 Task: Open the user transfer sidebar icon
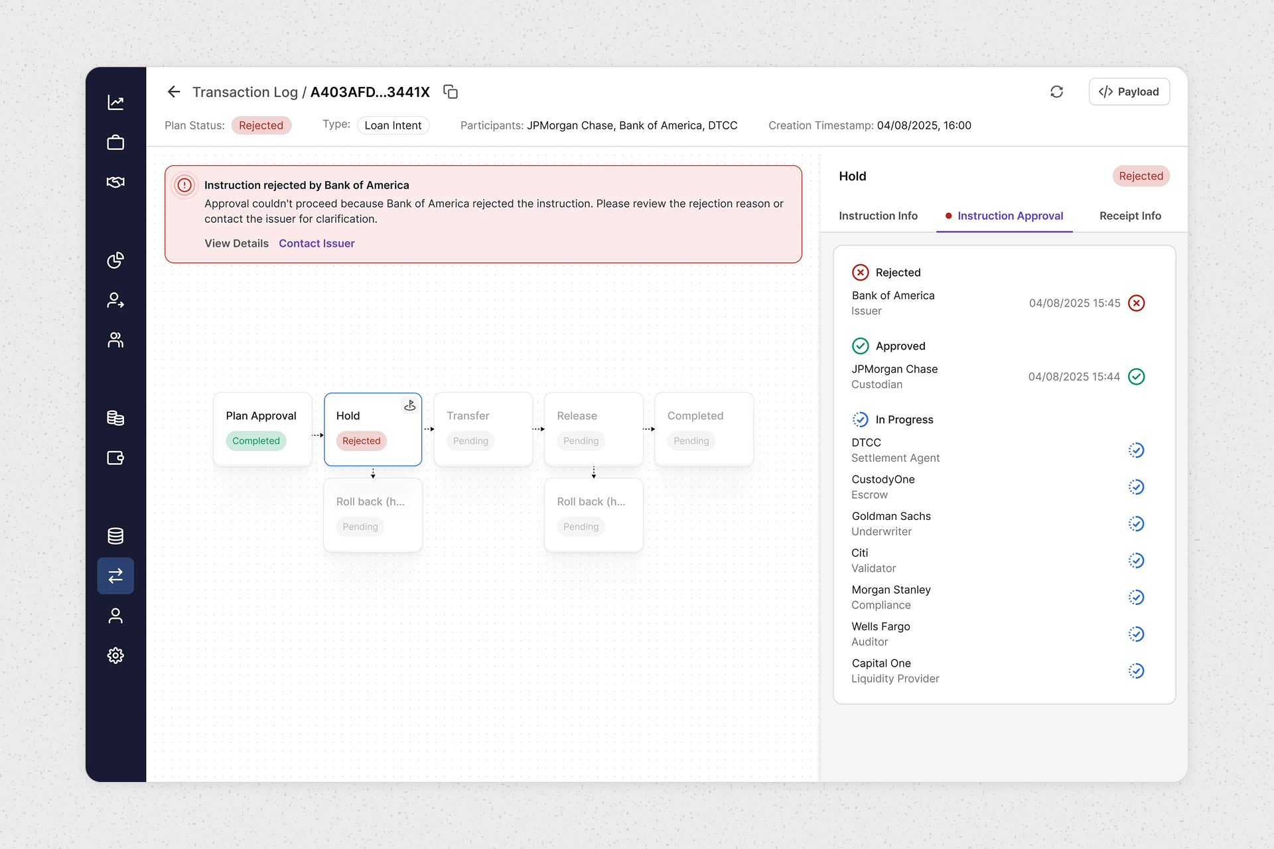click(115, 300)
